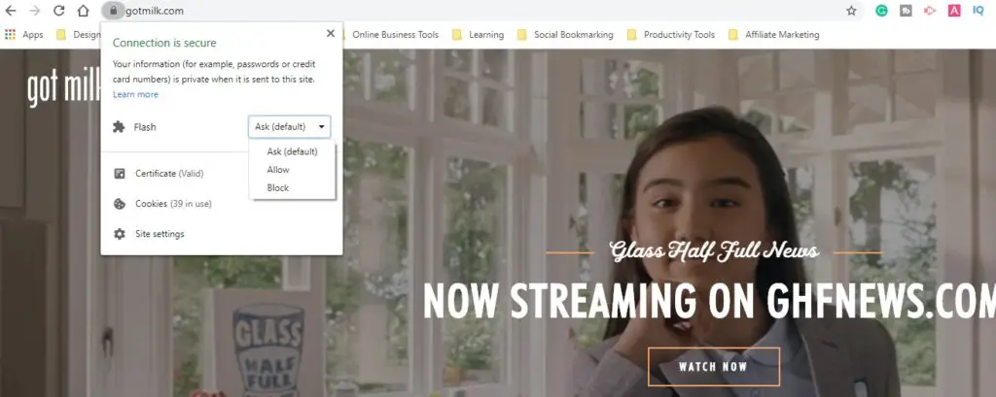Screen dimensions: 996x397
Task: Bookmark this page with the star icon
Action: (x=851, y=11)
